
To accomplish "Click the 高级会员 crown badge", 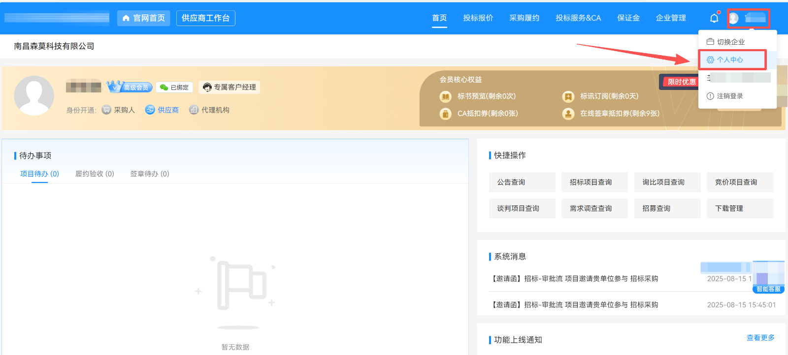I will coord(129,87).
